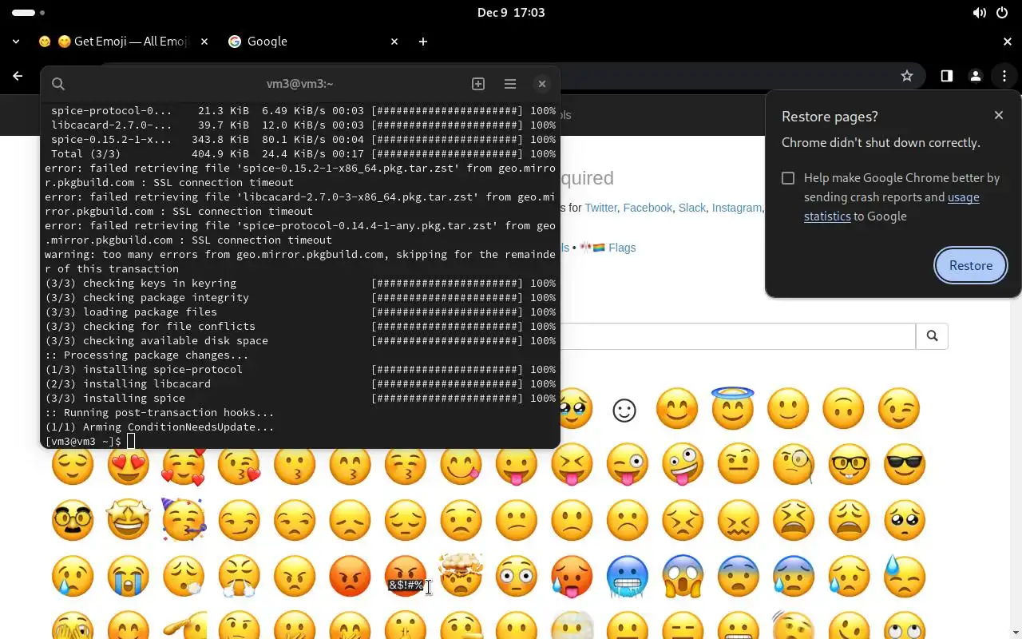The image size is (1022, 639).
Task: Select the zany crazy-eyed face emoji
Action: click(683, 464)
